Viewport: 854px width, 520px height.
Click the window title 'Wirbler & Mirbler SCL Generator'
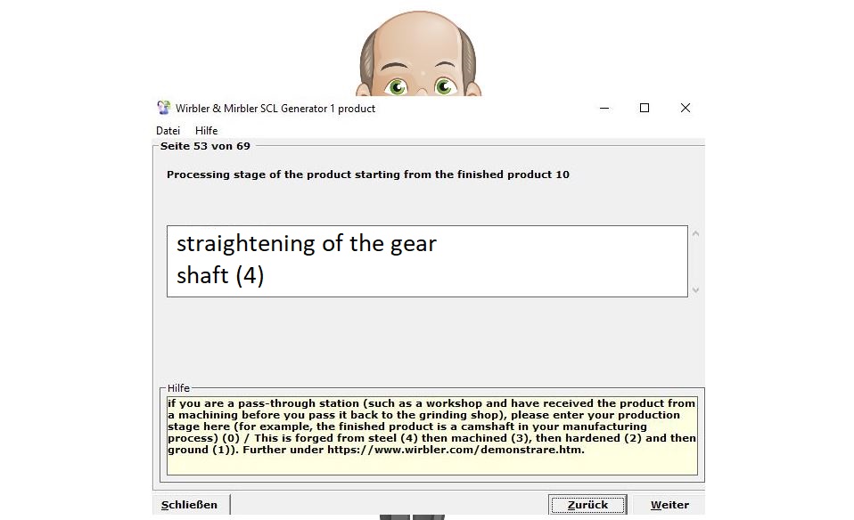275,109
